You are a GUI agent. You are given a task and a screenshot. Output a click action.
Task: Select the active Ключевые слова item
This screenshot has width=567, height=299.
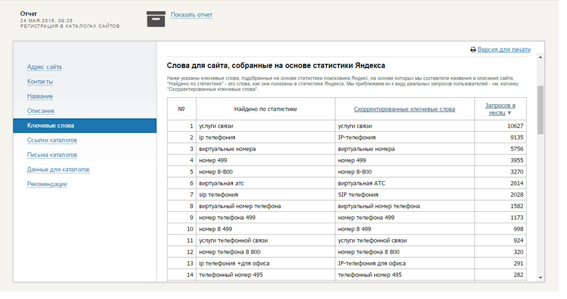click(50, 126)
